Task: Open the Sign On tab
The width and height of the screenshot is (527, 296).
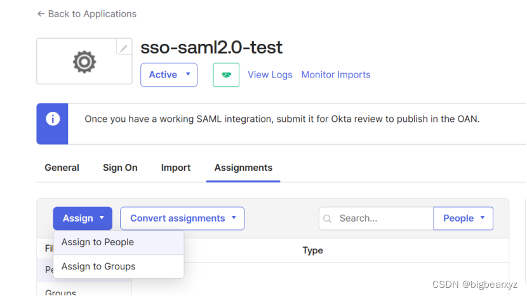Action: (x=120, y=168)
